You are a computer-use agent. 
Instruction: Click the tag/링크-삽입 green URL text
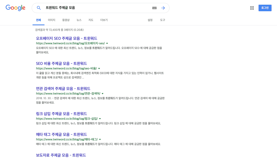(67, 119)
